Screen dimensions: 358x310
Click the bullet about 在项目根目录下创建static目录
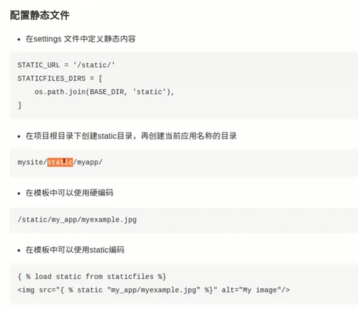click(131, 136)
